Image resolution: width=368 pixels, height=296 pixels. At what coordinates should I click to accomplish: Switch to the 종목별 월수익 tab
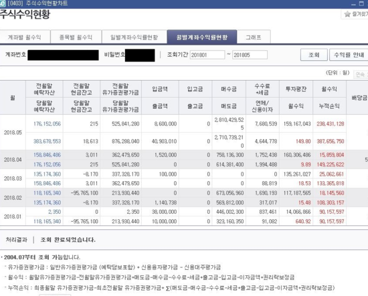click(x=76, y=37)
